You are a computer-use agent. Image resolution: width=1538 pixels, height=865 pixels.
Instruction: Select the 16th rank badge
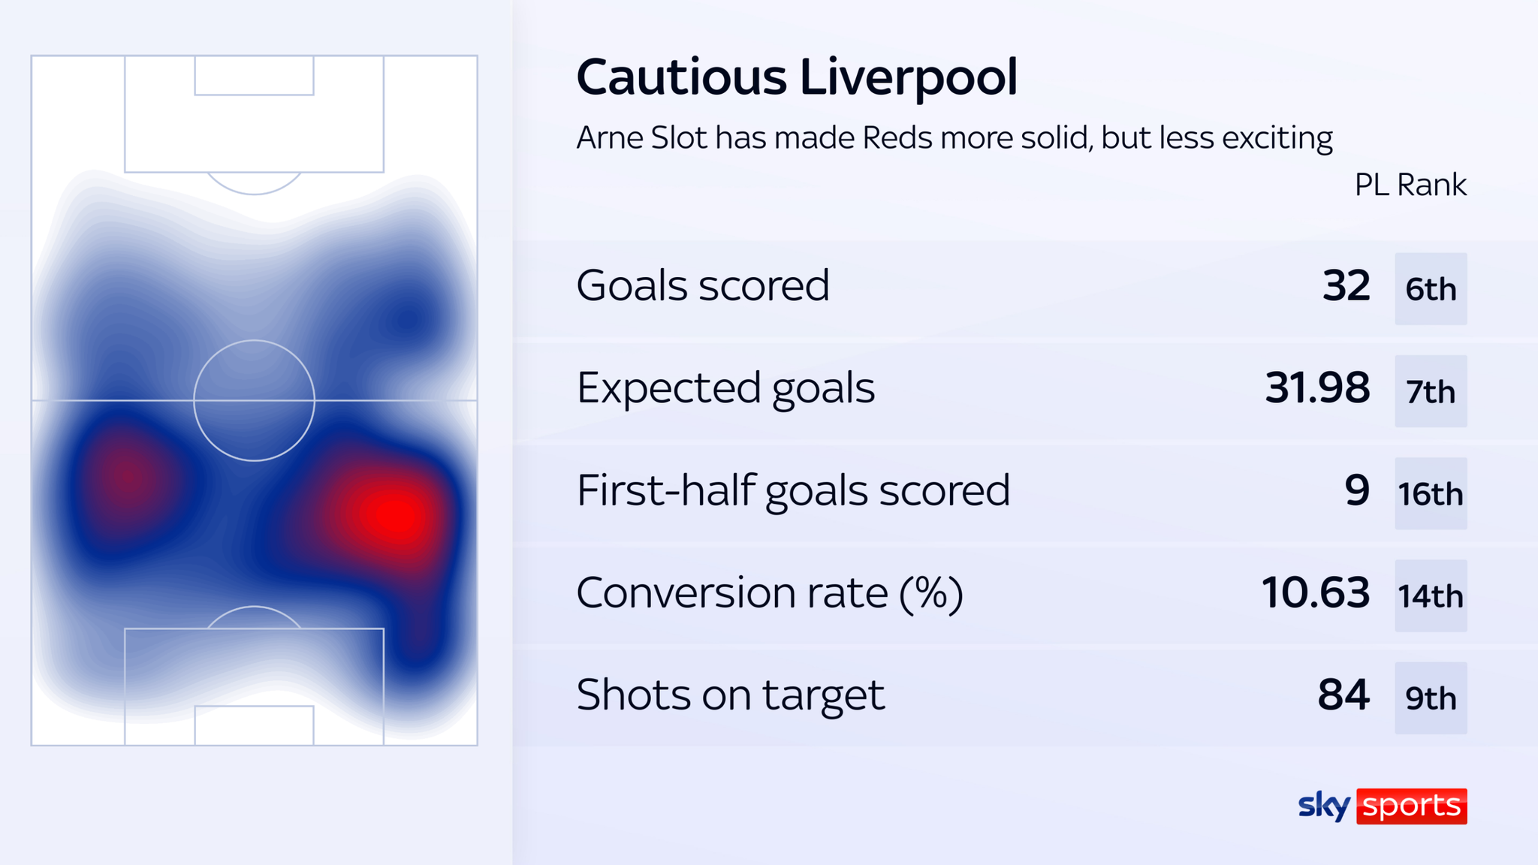pos(1431,493)
